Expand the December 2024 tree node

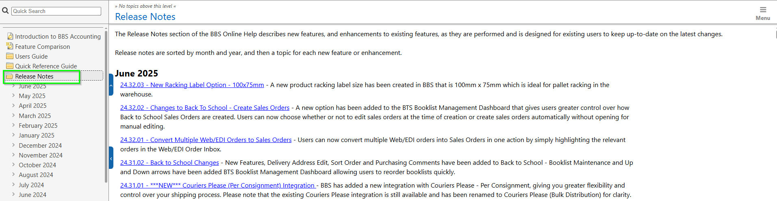pyautogui.click(x=13, y=145)
